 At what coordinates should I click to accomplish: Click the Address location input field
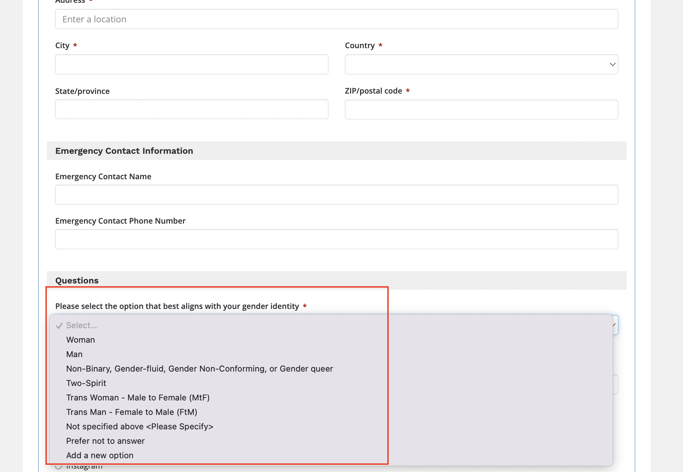click(336, 19)
